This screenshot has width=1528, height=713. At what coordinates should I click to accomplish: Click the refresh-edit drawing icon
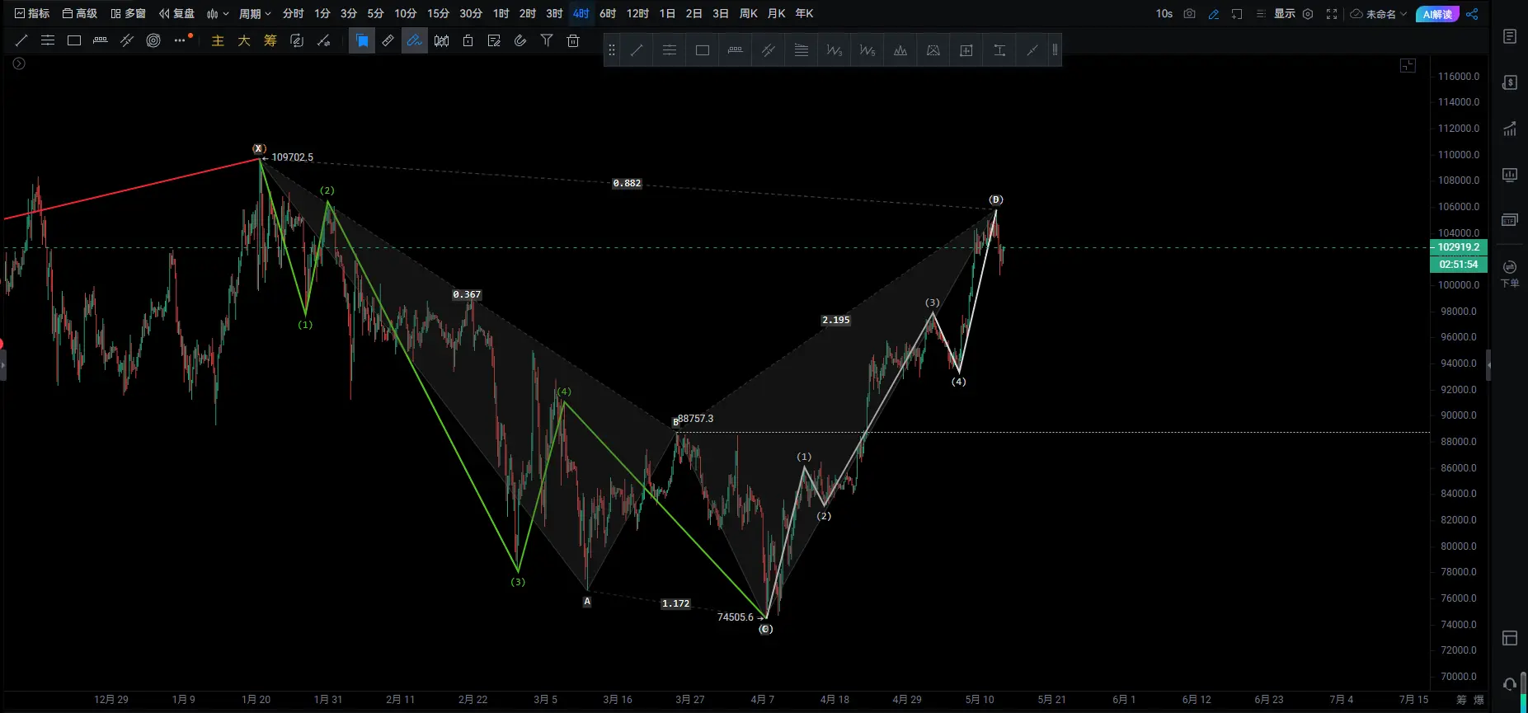(x=297, y=40)
